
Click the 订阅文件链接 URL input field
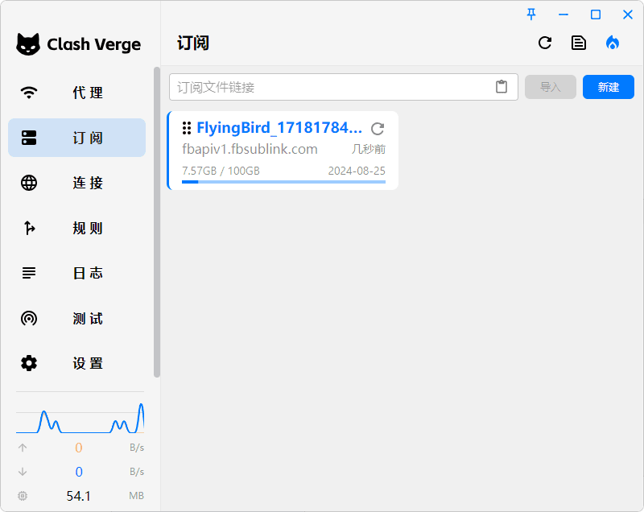(344, 87)
